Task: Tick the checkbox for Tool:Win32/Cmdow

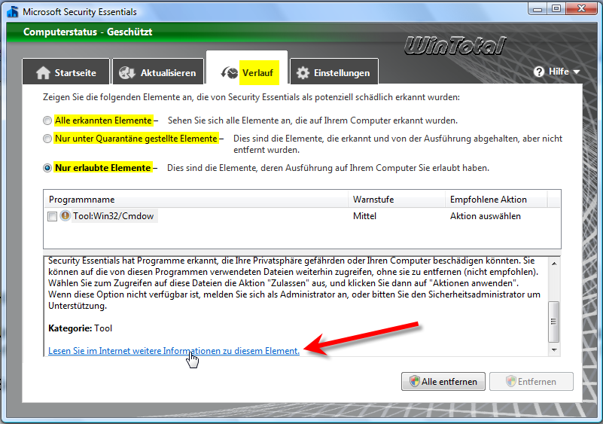Action: click(52, 216)
